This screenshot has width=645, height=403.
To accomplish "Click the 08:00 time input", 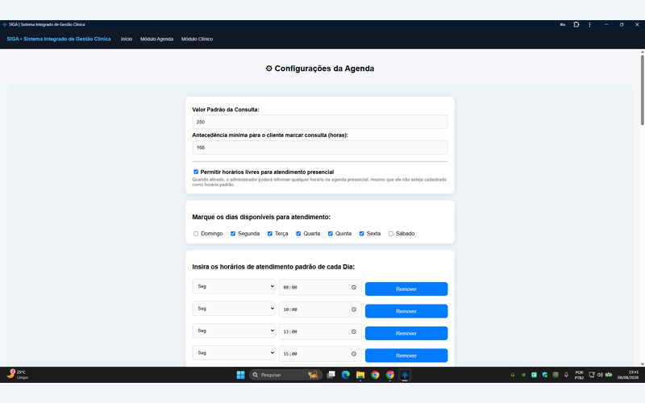I will [320, 288].
